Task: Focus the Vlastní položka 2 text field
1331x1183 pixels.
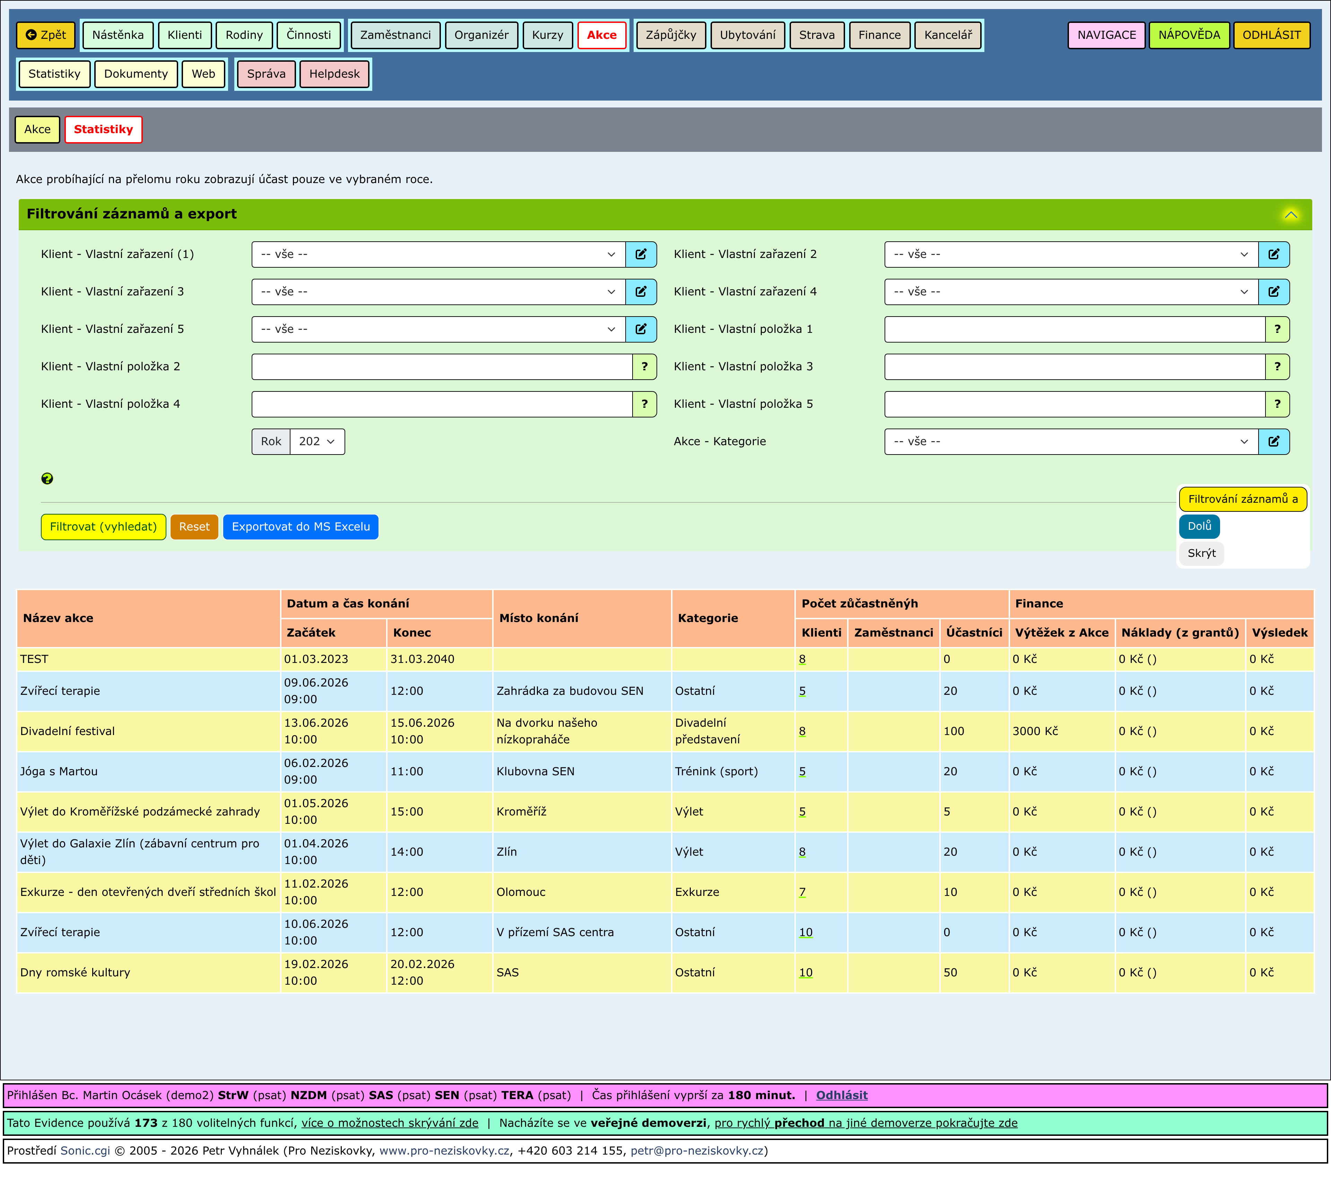Action: click(442, 367)
